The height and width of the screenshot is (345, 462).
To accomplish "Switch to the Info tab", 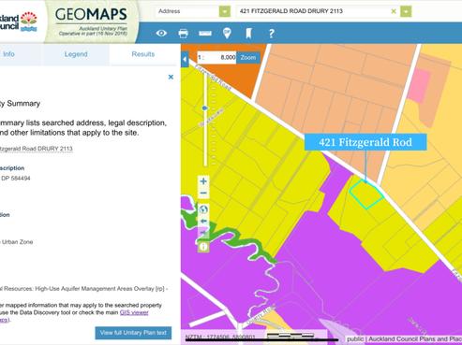I will [8, 54].
